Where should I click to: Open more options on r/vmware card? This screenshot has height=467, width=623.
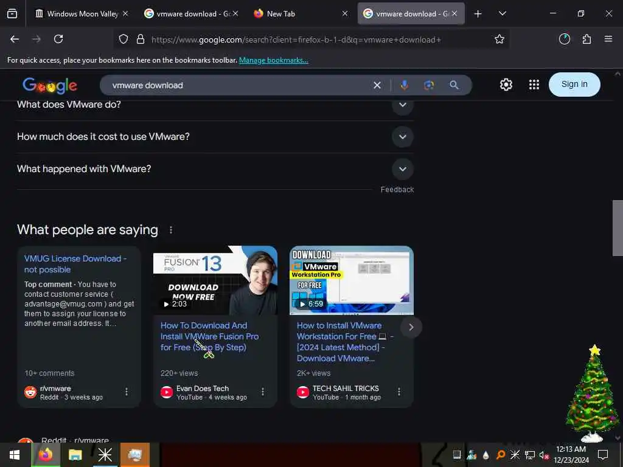click(x=127, y=392)
